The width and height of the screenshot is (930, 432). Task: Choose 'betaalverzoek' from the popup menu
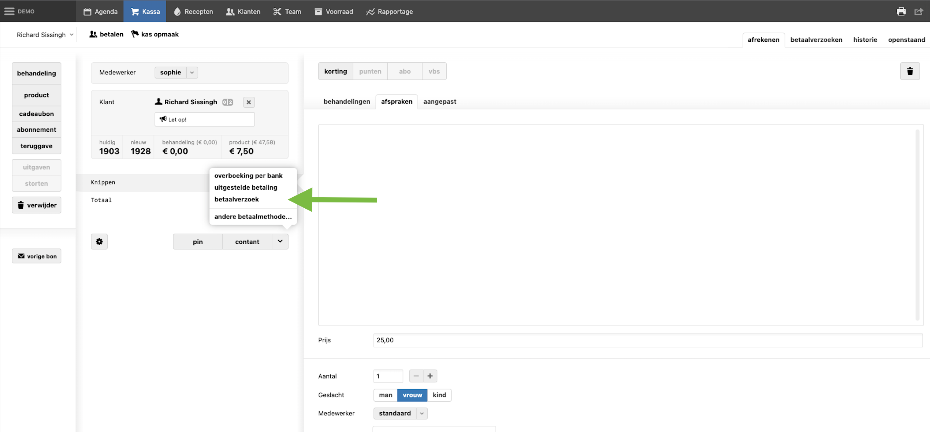click(x=237, y=199)
